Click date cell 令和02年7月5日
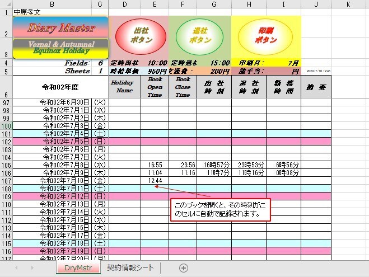 (52, 142)
